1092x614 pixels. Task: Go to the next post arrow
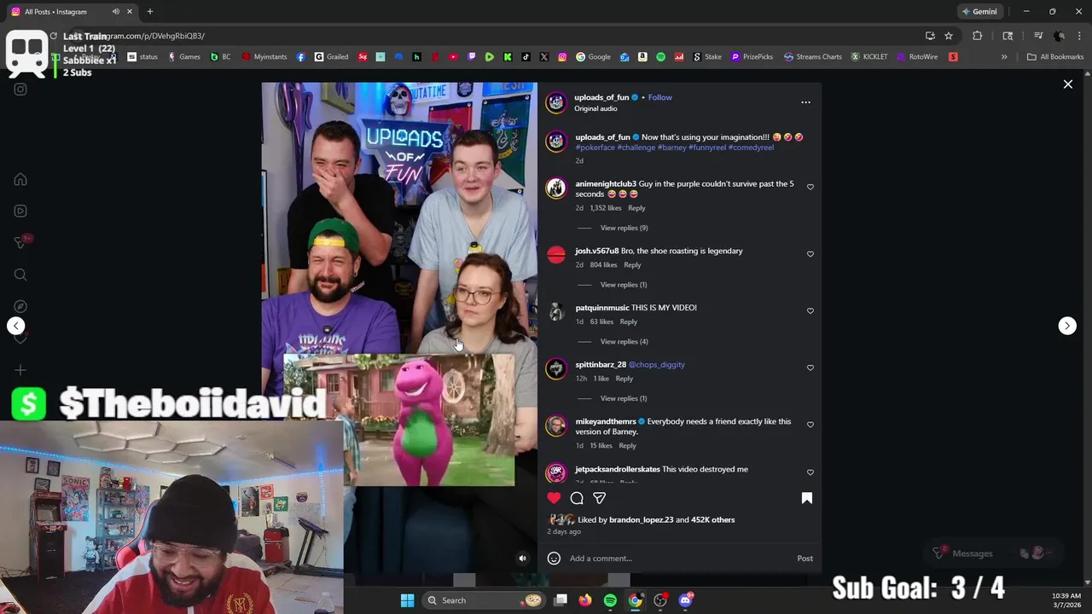pos(1067,326)
